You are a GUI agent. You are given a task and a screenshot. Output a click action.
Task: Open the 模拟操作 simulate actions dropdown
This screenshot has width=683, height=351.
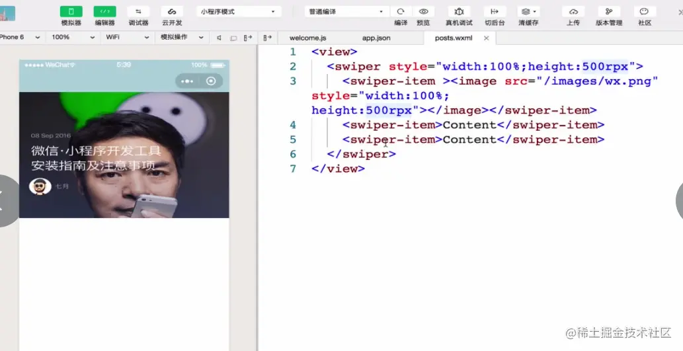click(x=182, y=38)
